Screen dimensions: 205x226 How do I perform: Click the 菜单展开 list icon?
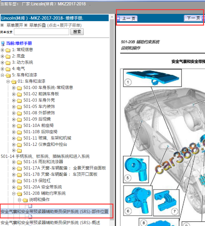point(2,25)
